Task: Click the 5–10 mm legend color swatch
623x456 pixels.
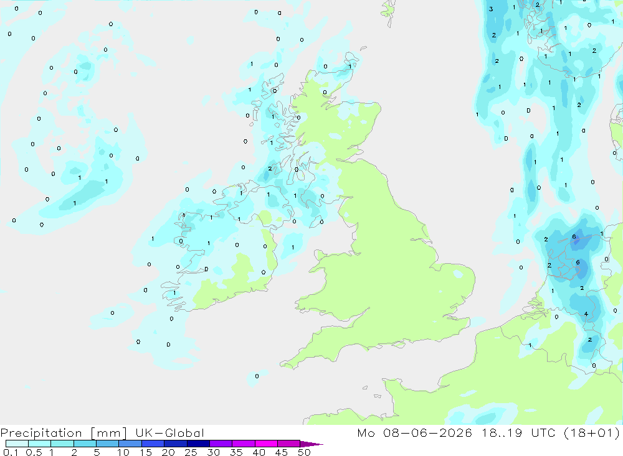Action: pyautogui.click(x=107, y=444)
